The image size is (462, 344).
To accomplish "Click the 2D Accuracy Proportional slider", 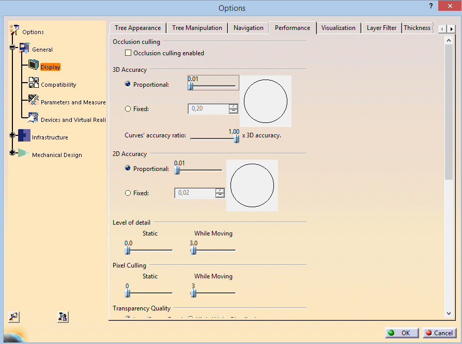I will click(x=198, y=170).
